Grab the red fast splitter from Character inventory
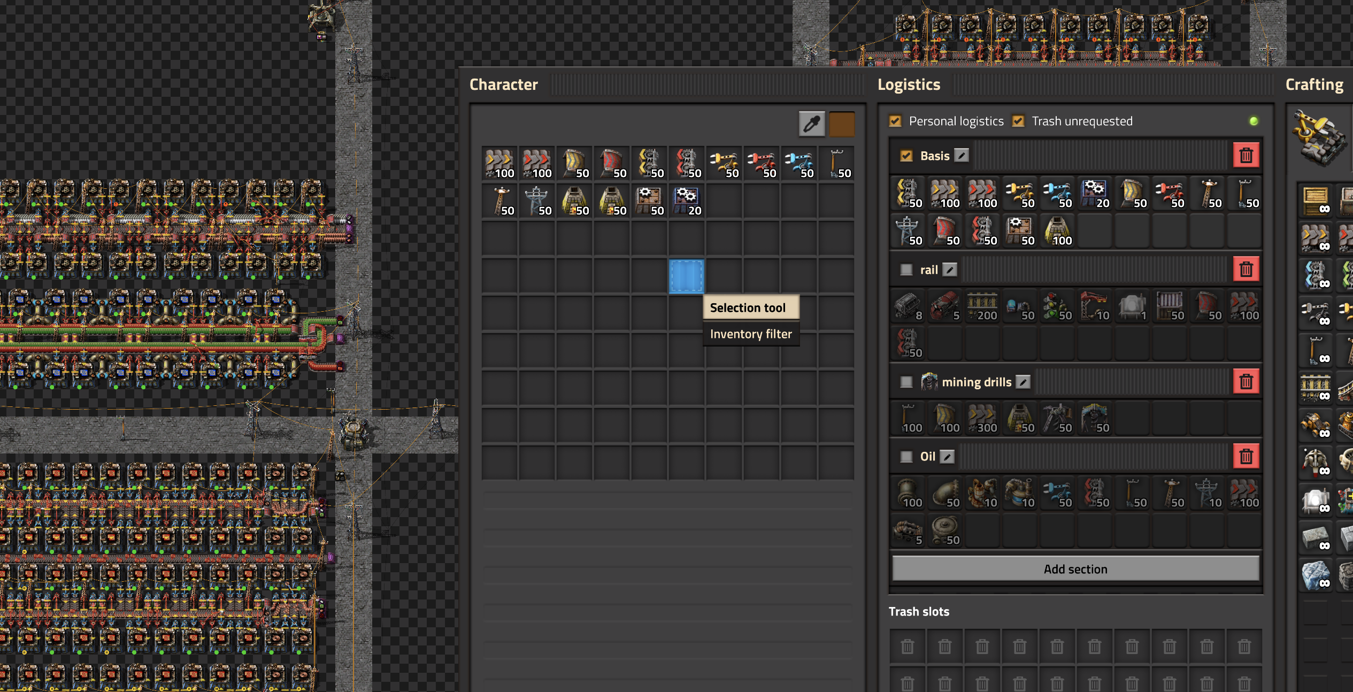This screenshot has height=692, width=1353. click(687, 163)
